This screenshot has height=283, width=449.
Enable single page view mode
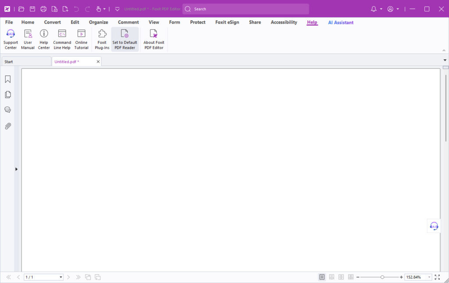click(322, 277)
